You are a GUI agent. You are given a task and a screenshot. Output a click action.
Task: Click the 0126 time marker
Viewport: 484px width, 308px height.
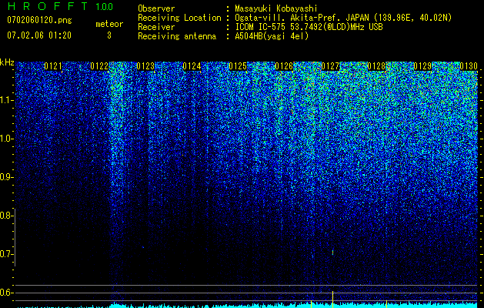[284, 66]
